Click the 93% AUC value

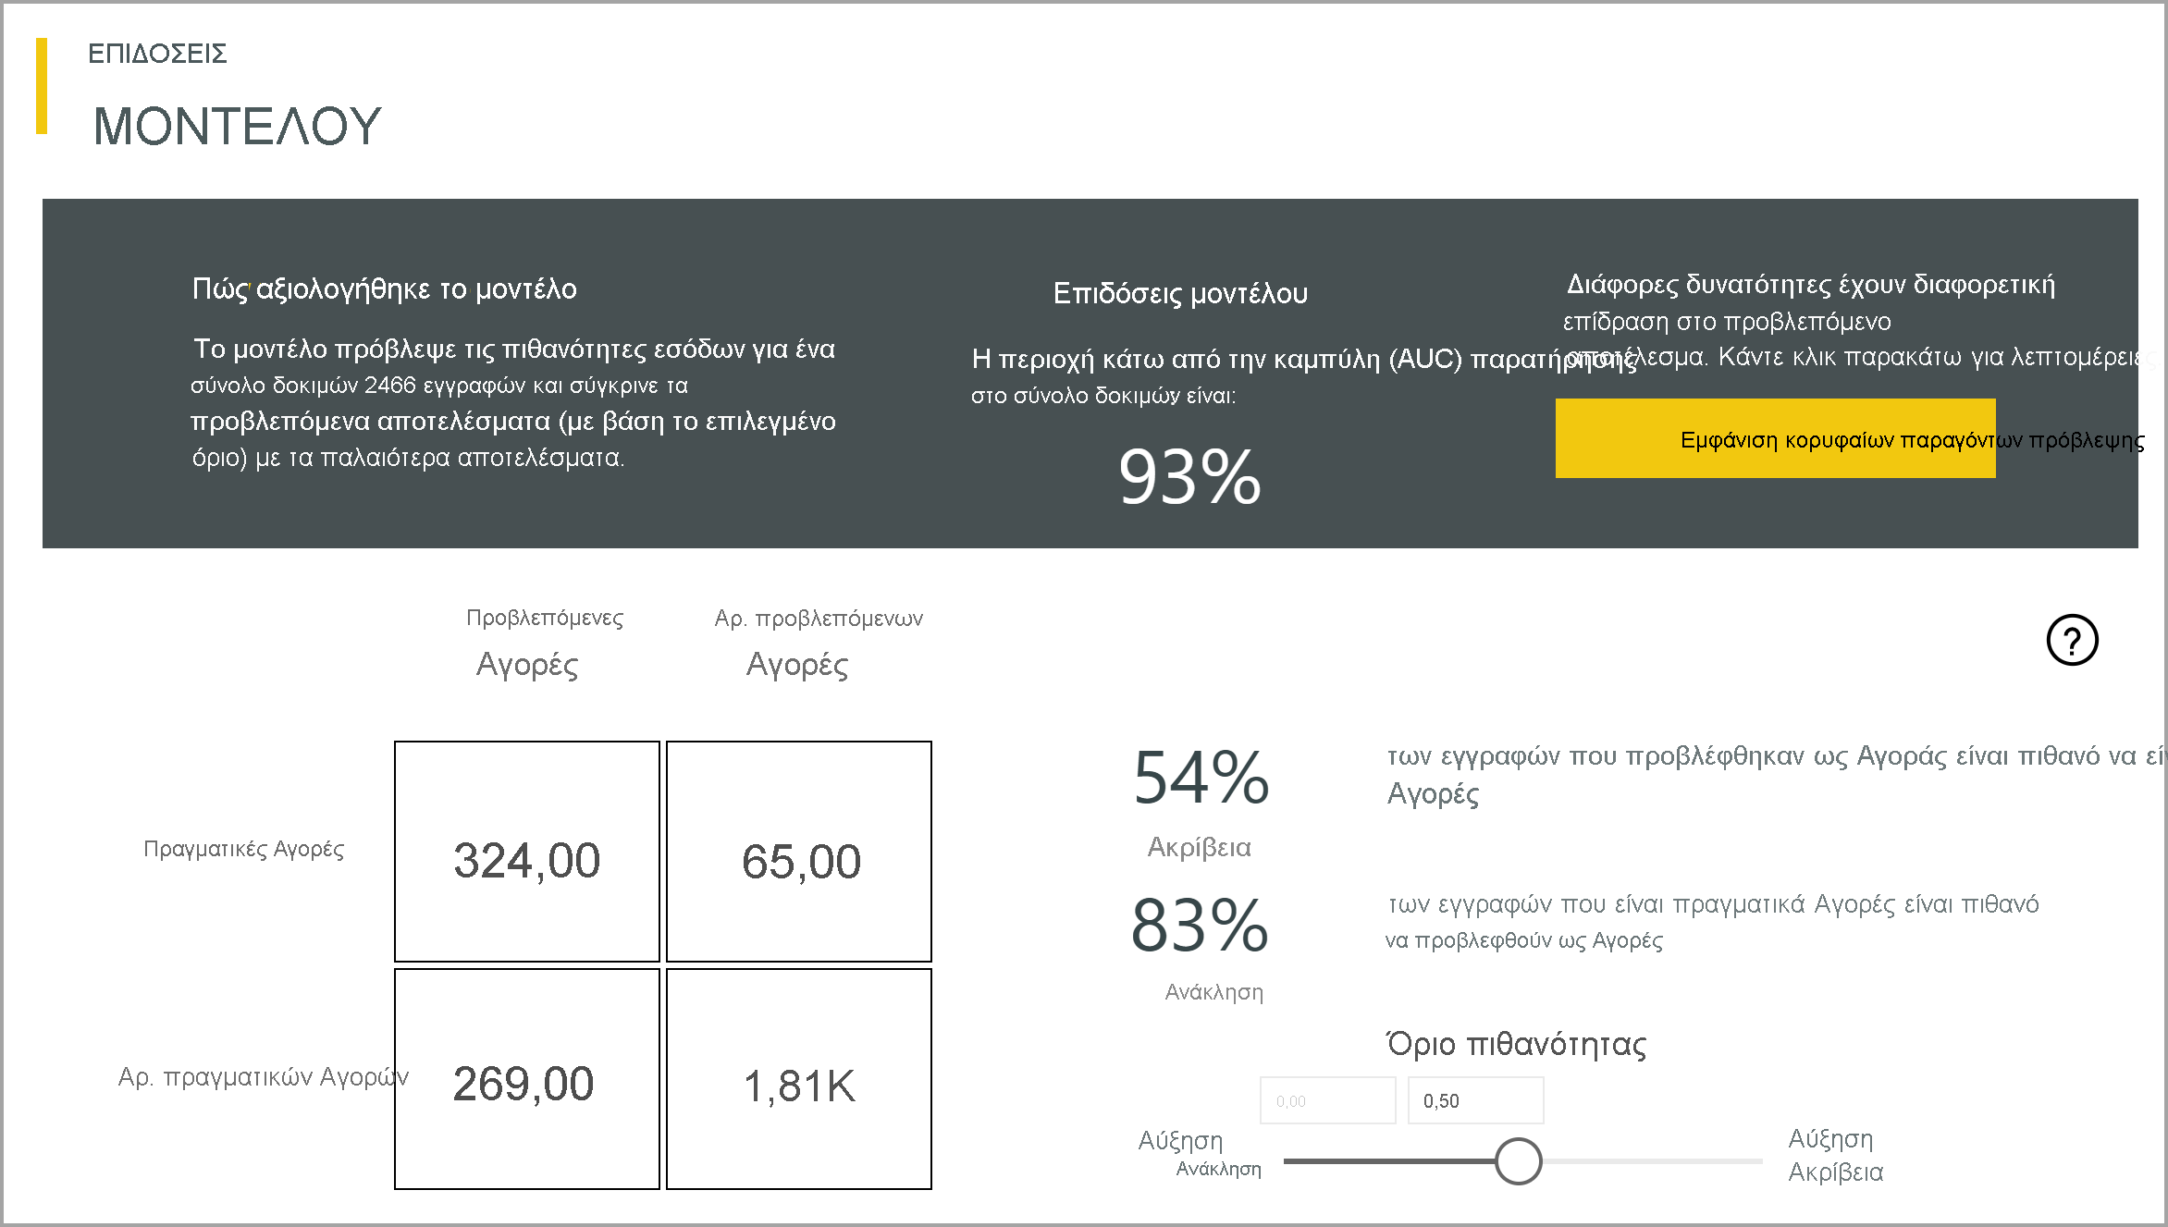point(1189,477)
